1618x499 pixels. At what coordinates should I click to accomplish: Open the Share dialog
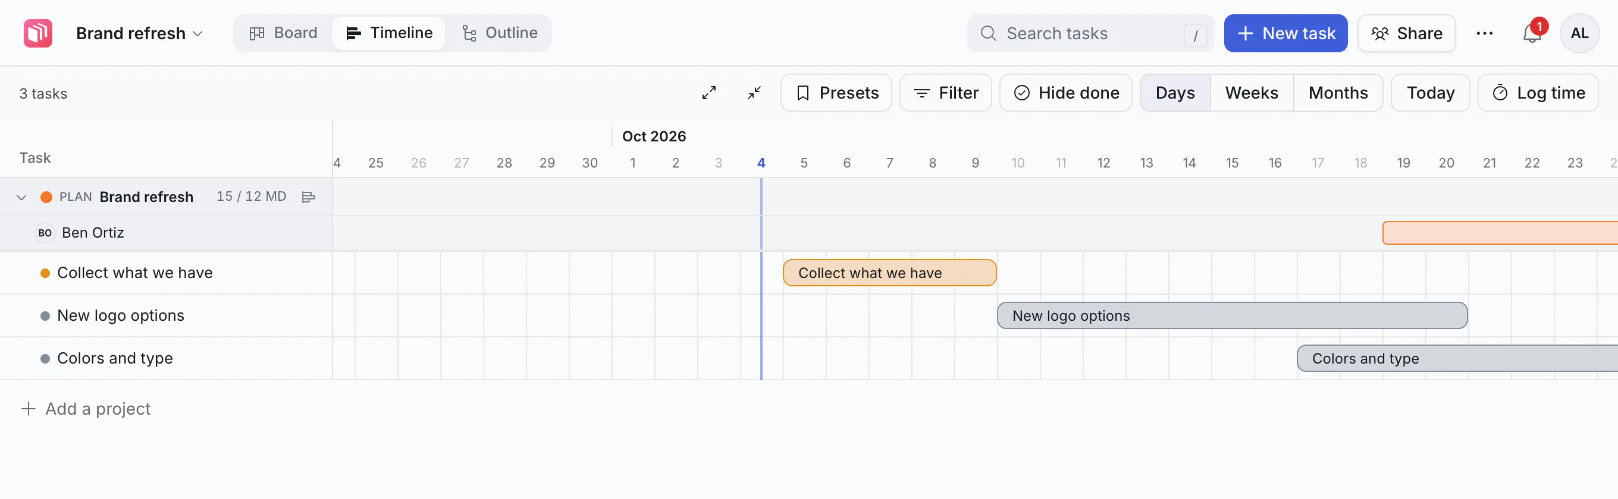1406,33
